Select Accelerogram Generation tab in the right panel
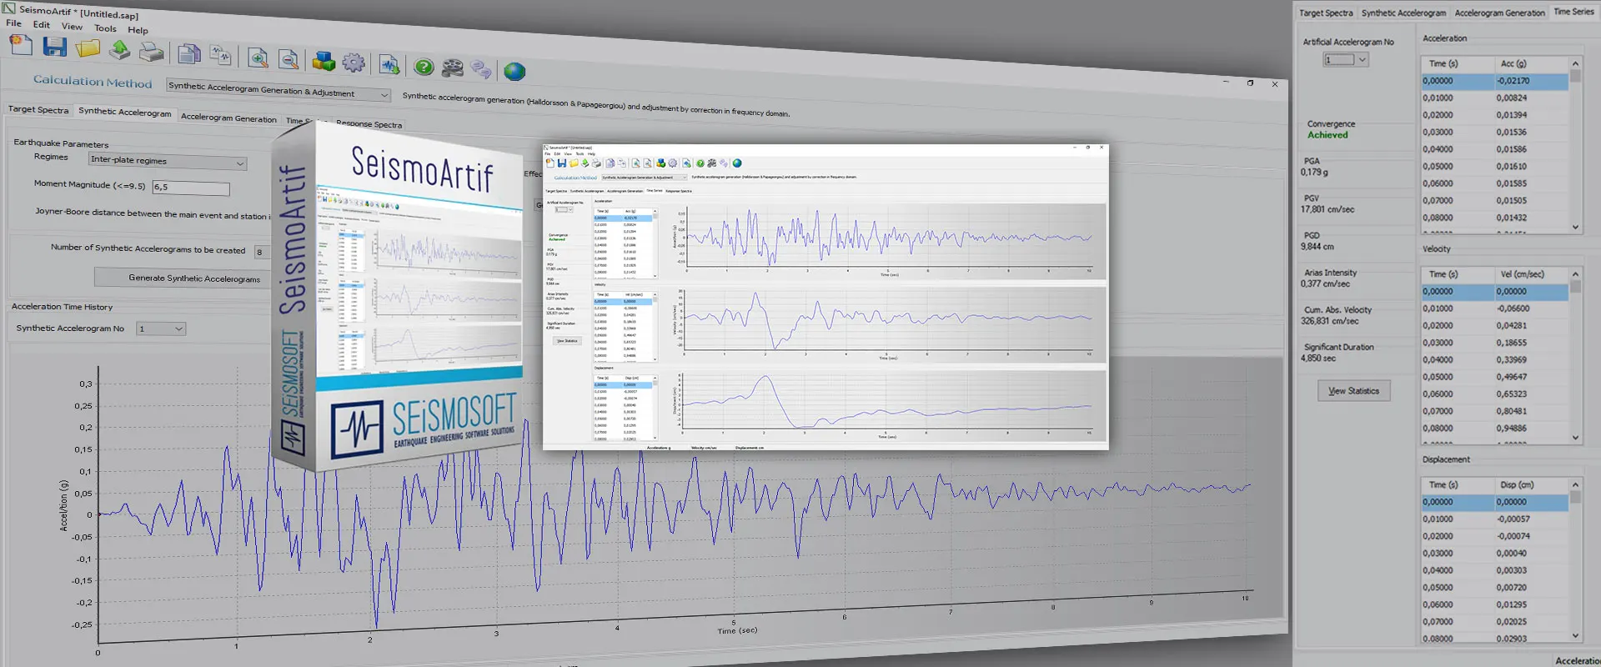 pyautogui.click(x=1499, y=13)
